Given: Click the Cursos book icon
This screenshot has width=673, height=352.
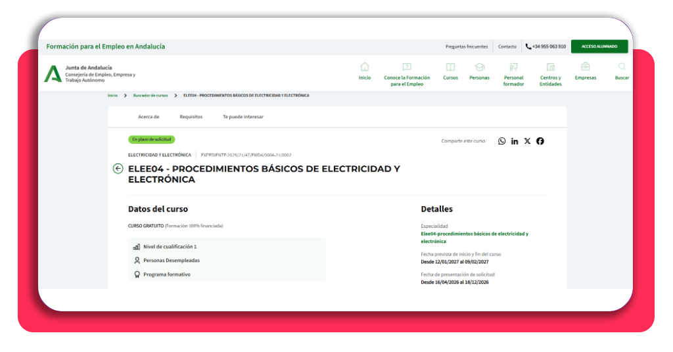Looking at the screenshot, I should [450, 67].
